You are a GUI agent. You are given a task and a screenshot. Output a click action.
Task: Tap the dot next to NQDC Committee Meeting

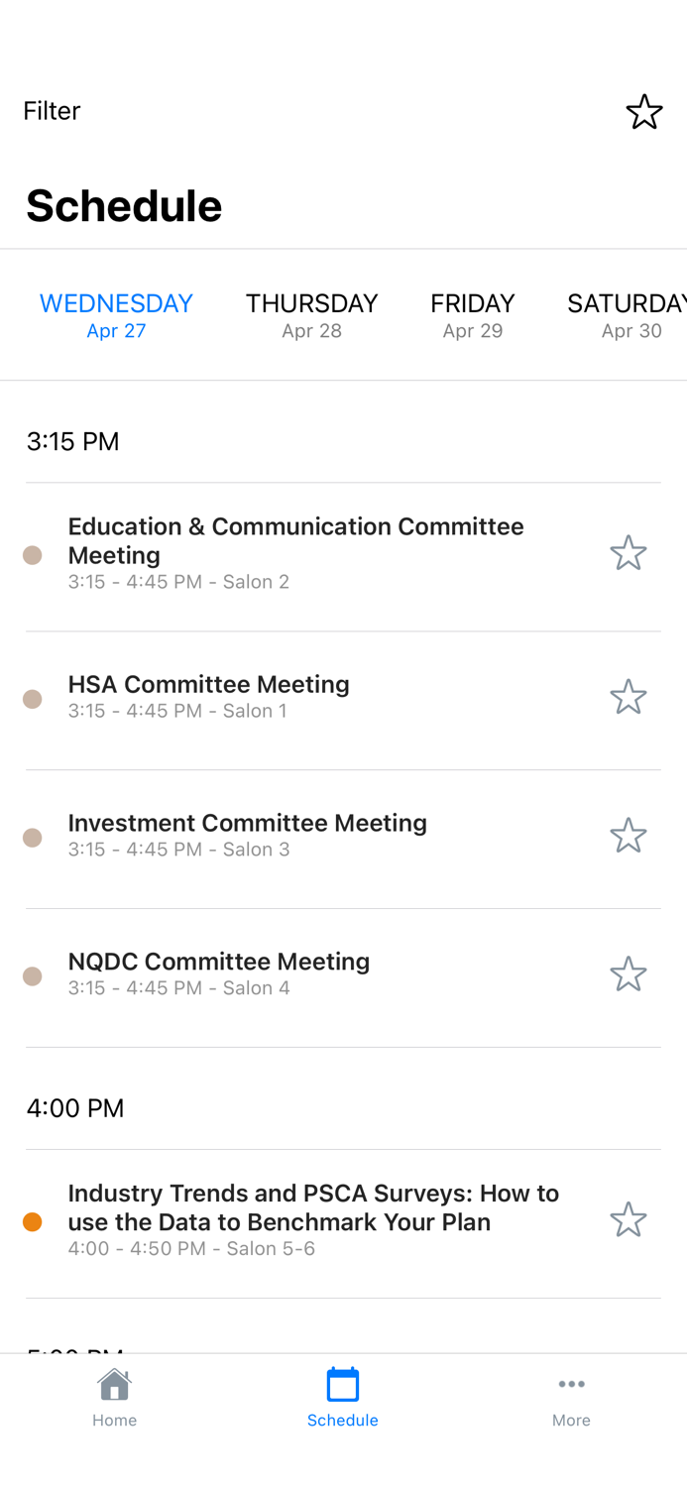pos(32,975)
